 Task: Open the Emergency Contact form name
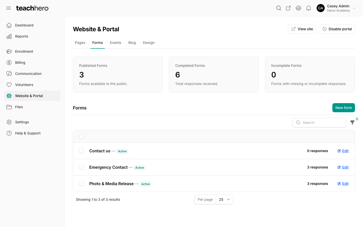[x=108, y=167]
